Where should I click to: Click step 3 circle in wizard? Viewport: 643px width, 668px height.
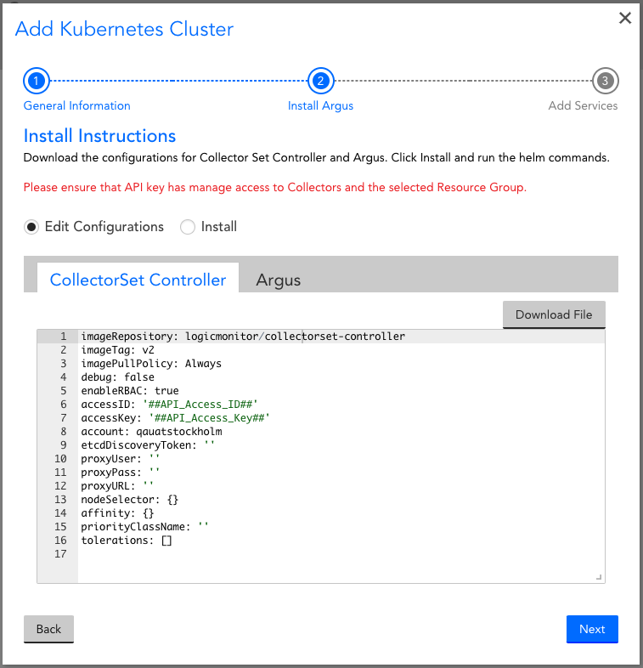[x=605, y=81]
